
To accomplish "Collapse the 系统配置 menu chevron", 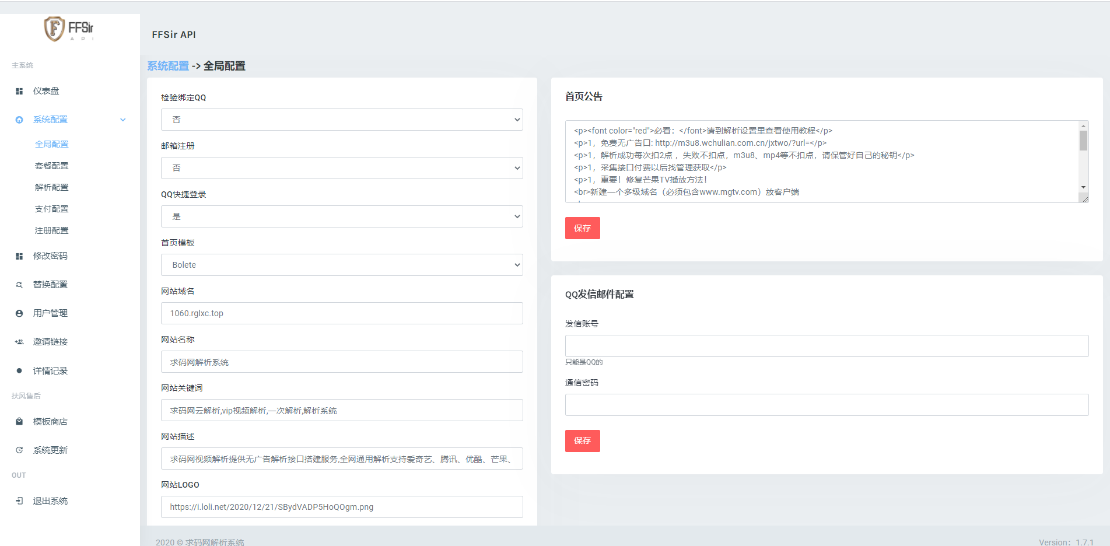I will tap(123, 120).
